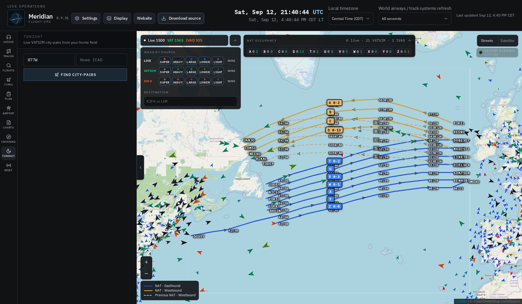This screenshot has width=522, height=304.
Task: Click the Live 1500 VAT IVAO summary bar
Action: (x=184, y=40)
